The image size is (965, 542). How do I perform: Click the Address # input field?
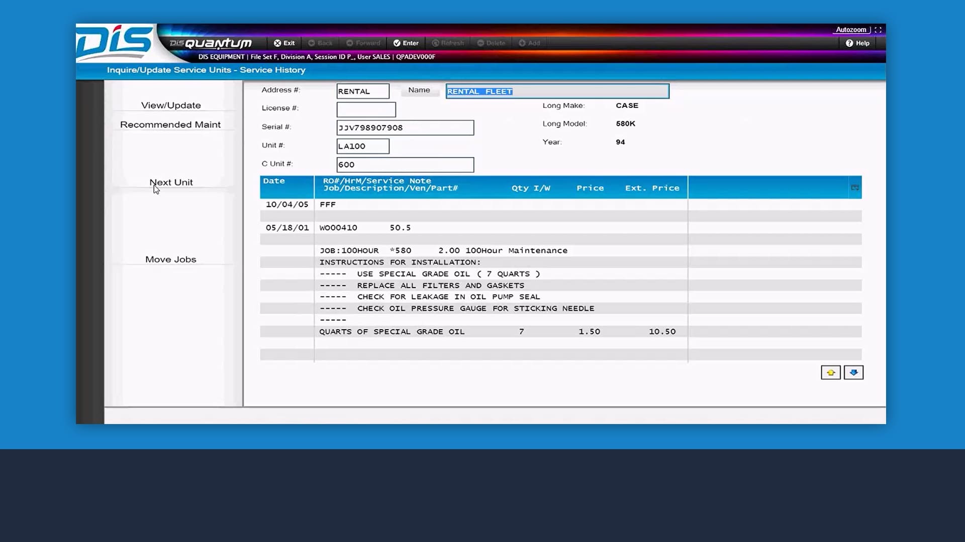tap(363, 91)
